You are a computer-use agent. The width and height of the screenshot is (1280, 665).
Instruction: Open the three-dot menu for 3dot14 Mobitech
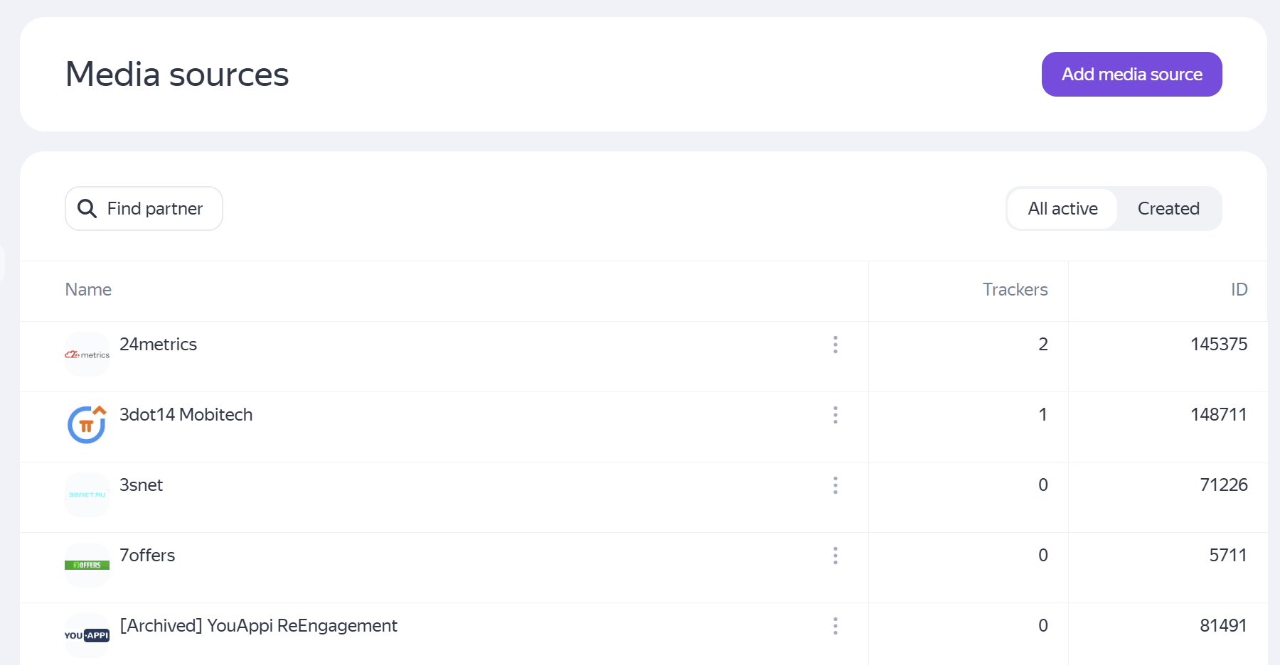click(835, 415)
